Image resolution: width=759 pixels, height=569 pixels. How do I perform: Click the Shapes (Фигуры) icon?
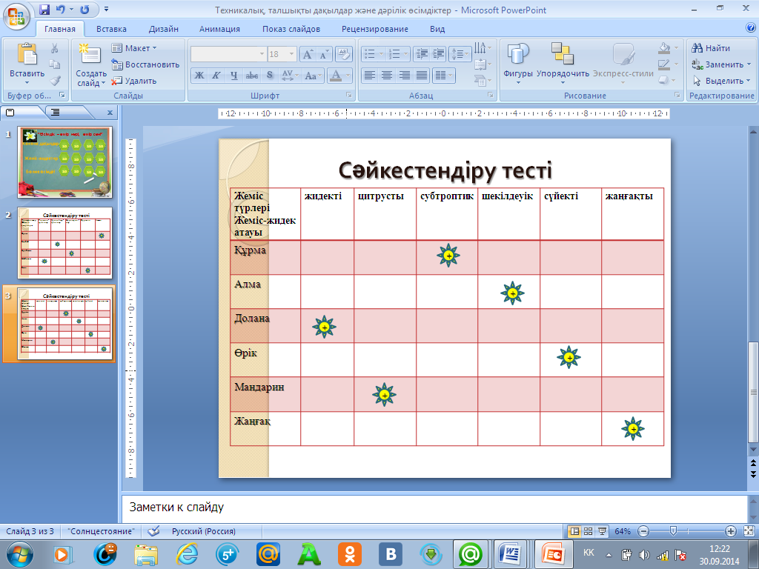(518, 55)
